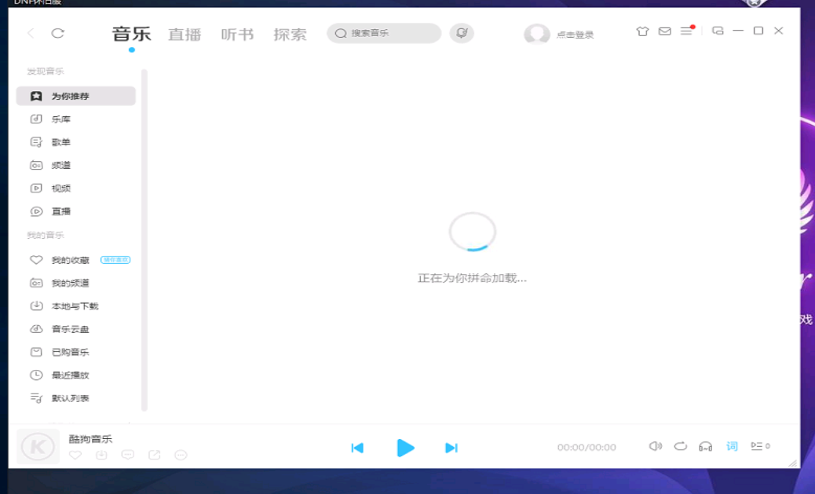Viewport: 815px width, 494px height.
Task: Toggle the loop playback mode
Action: point(681,446)
